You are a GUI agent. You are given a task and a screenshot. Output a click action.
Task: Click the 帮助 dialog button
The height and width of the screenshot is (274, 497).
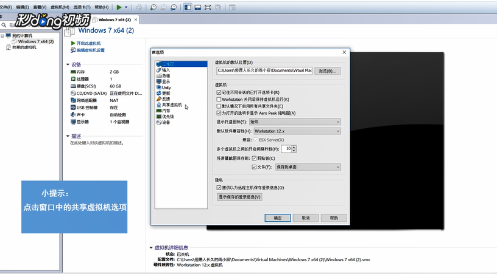[x=334, y=217]
